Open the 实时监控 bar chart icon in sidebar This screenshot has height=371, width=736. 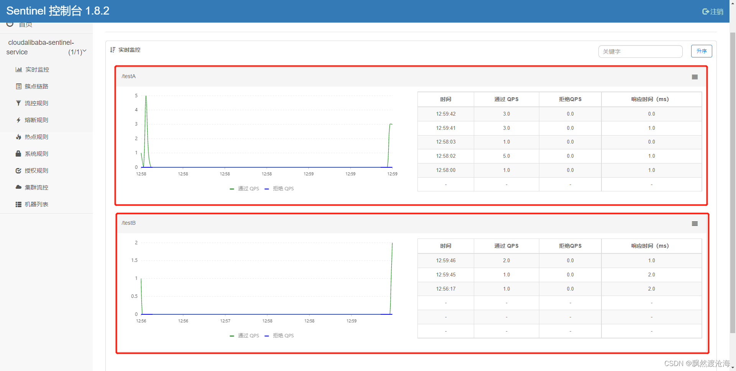coord(18,70)
